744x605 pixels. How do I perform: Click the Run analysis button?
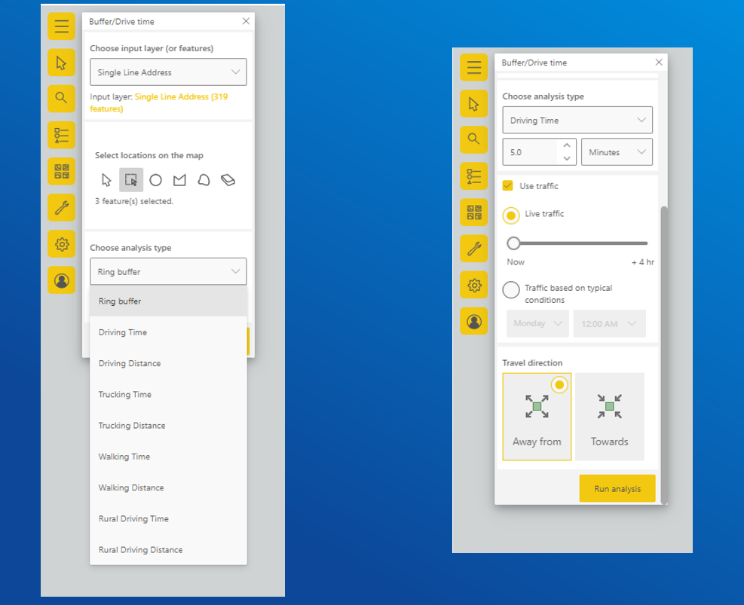coord(617,488)
